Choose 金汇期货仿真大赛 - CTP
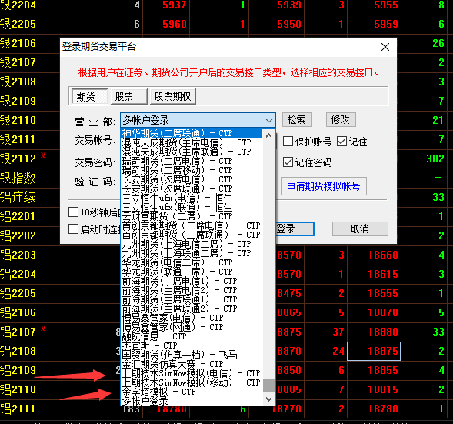This screenshot has height=424, width=453. (x=192, y=364)
